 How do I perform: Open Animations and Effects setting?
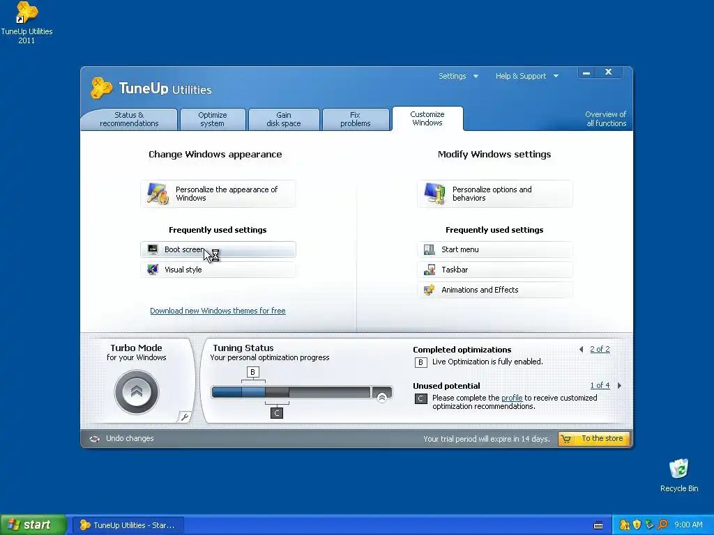[x=495, y=290]
